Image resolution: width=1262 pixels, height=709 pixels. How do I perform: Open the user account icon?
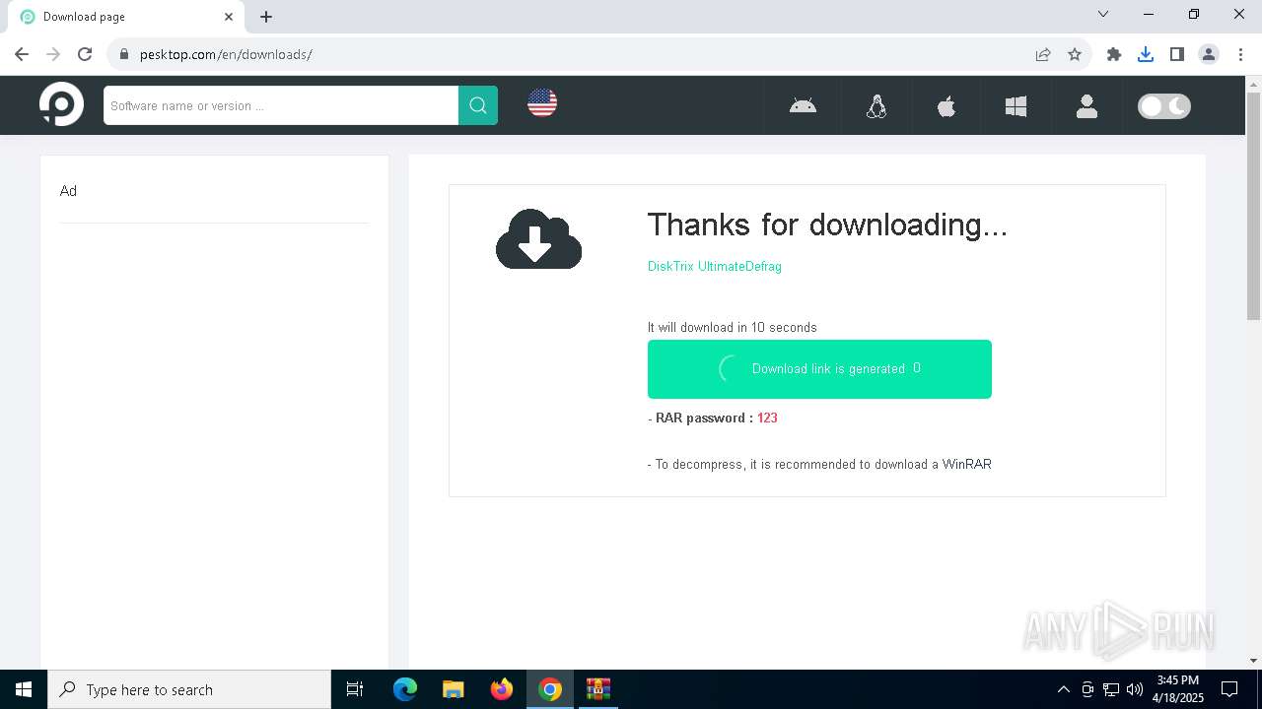click(1087, 105)
